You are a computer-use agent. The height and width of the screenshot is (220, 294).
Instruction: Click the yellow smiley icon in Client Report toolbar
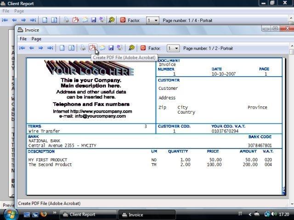(x=112, y=20)
